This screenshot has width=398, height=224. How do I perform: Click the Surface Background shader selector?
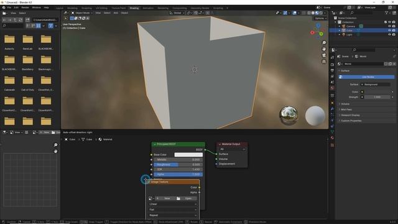coord(376,85)
